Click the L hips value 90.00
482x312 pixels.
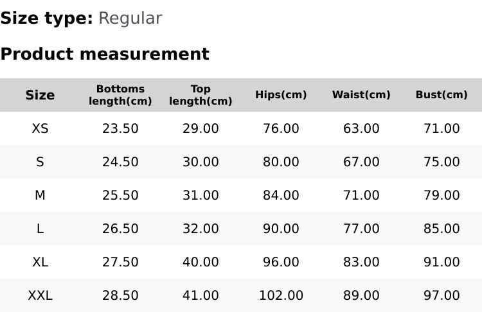pyautogui.click(x=281, y=229)
